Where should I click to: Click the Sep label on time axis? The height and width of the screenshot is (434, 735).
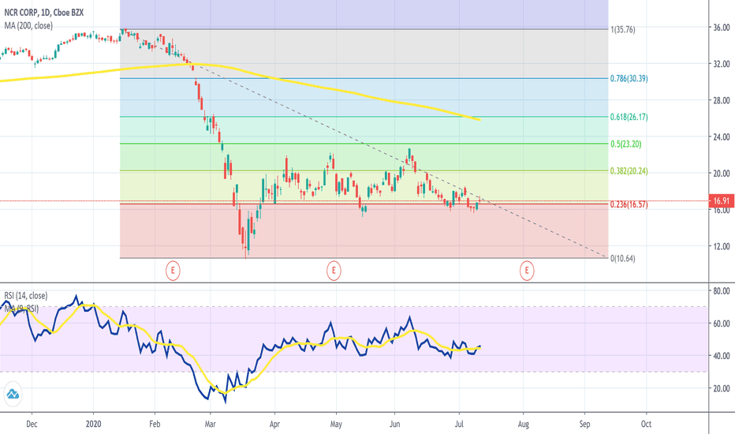tap(584, 425)
